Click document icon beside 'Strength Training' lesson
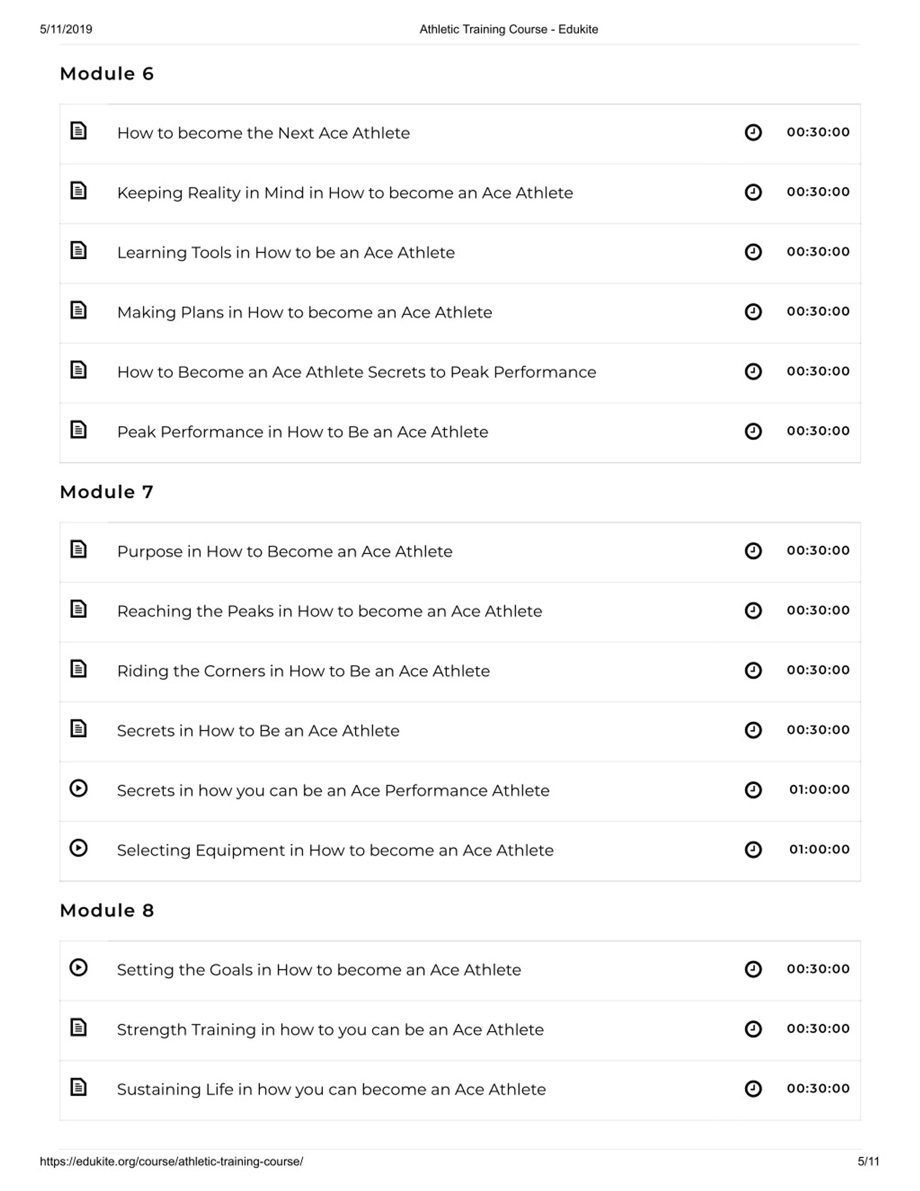The width and height of the screenshot is (920, 1191). [78, 1027]
